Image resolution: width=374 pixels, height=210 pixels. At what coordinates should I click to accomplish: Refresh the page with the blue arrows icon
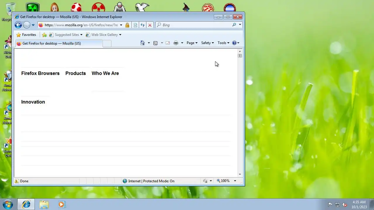pyautogui.click(x=143, y=25)
